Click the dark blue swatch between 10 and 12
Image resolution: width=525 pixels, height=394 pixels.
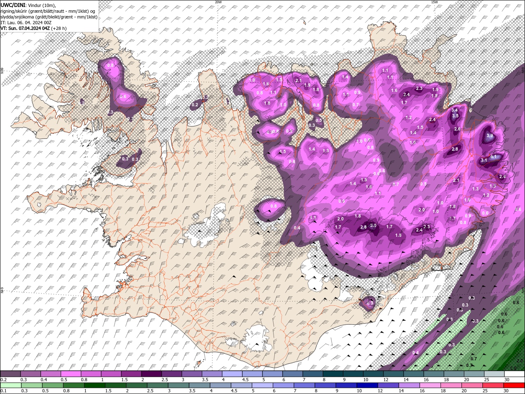(367, 385)
